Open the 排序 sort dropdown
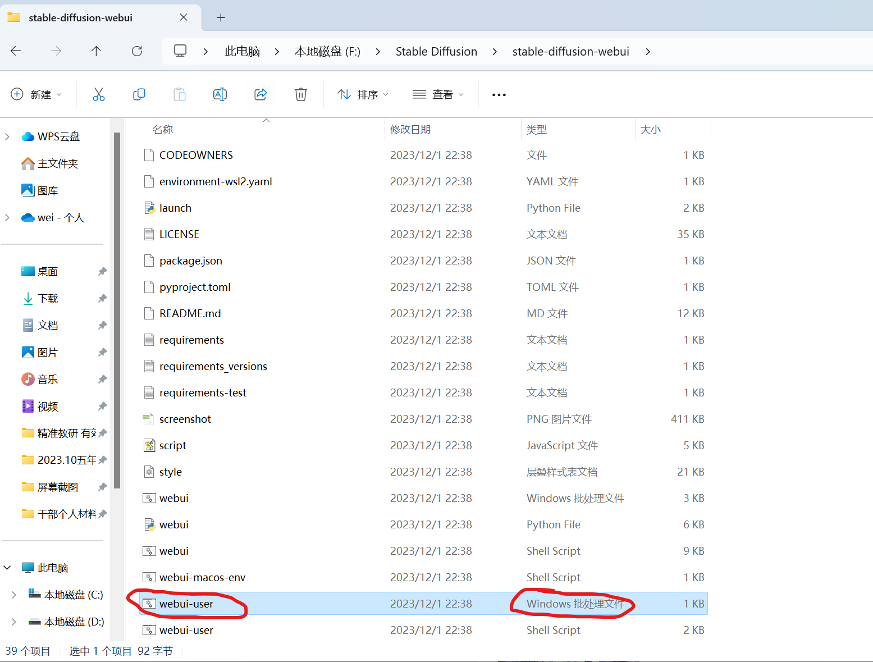Screen dimensions: 873x662 point(363,94)
